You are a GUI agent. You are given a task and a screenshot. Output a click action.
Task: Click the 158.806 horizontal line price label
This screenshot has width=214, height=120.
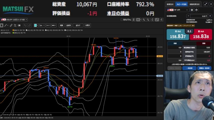pyautogui.click(x=160, y=76)
